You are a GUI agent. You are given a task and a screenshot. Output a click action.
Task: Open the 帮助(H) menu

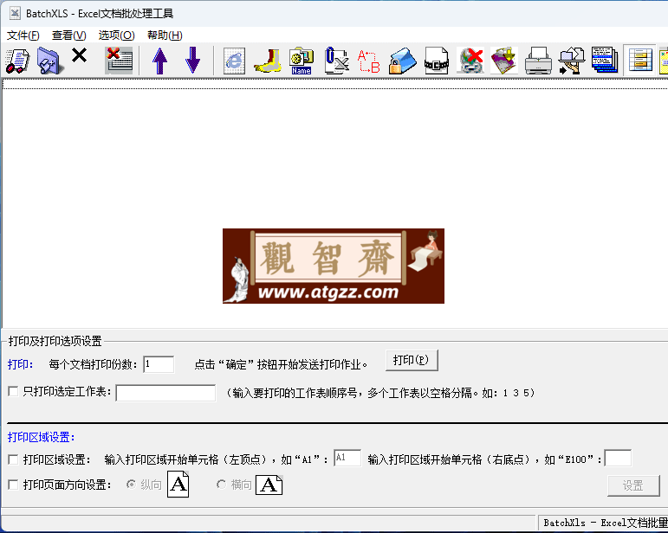(165, 35)
